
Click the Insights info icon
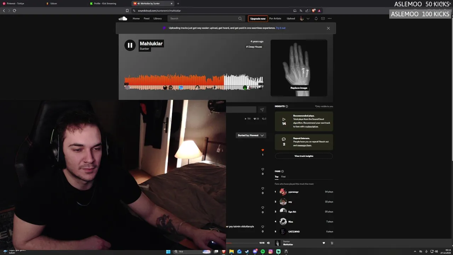click(287, 106)
